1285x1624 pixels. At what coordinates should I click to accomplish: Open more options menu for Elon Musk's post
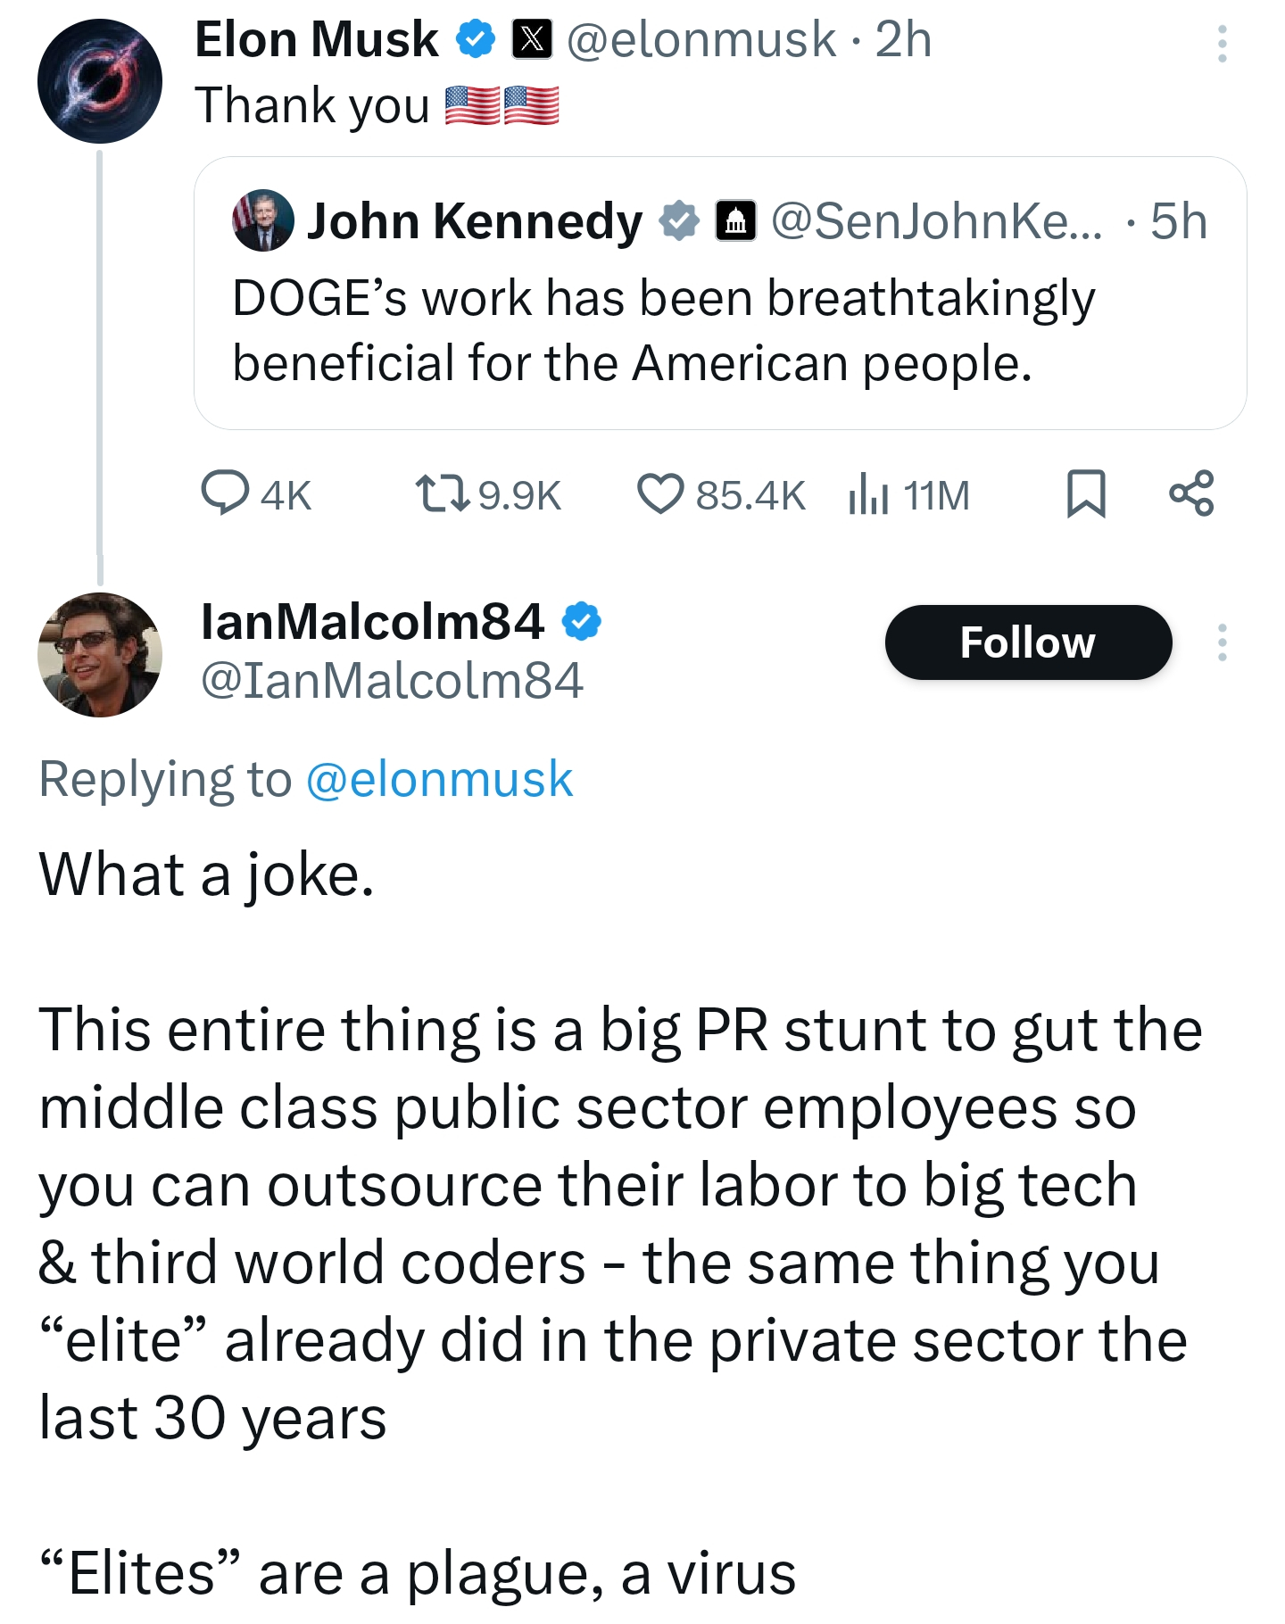(1222, 44)
